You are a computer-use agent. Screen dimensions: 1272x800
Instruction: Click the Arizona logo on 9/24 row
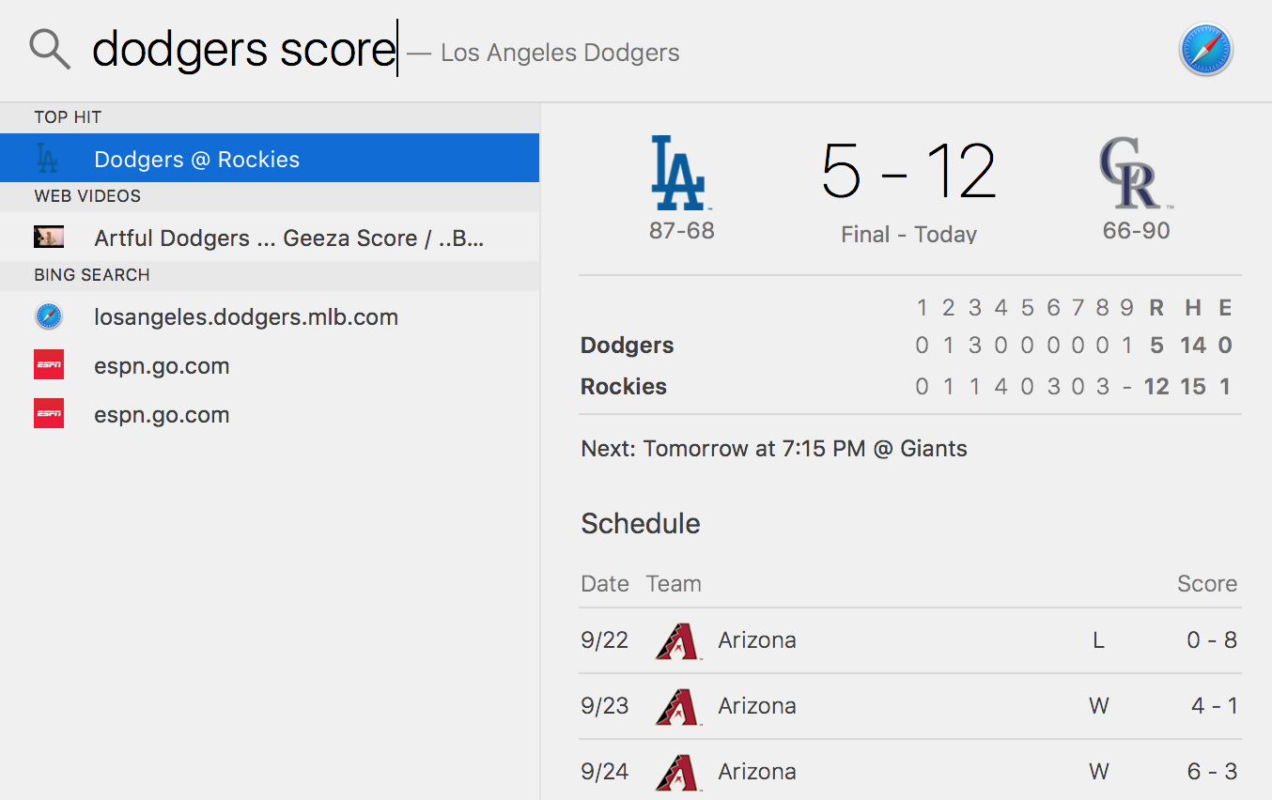pyautogui.click(x=677, y=772)
